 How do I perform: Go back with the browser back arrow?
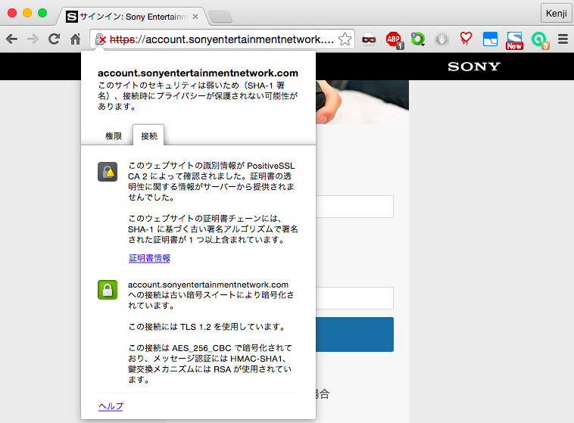pos(11,39)
